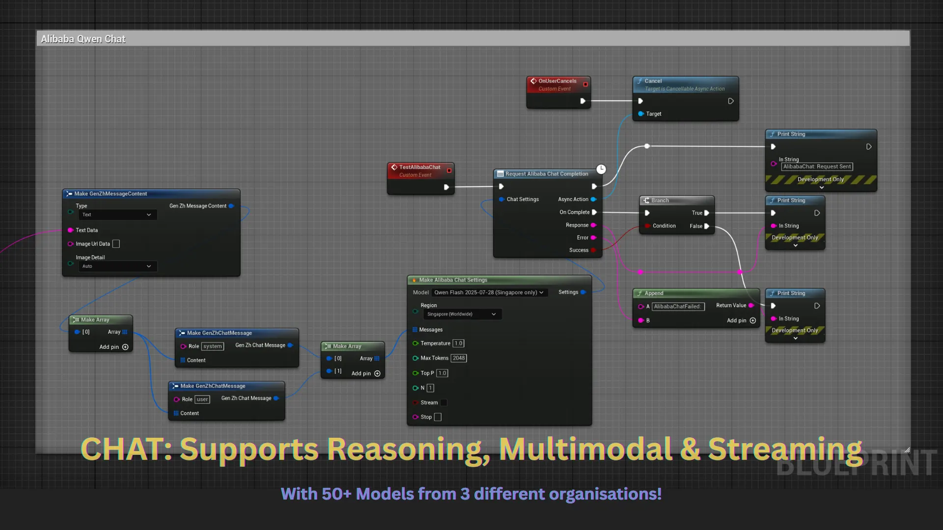This screenshot has height=530, width=943.
Task: Click the Make Alibaba Chat Settings node header
Action: 499,280
